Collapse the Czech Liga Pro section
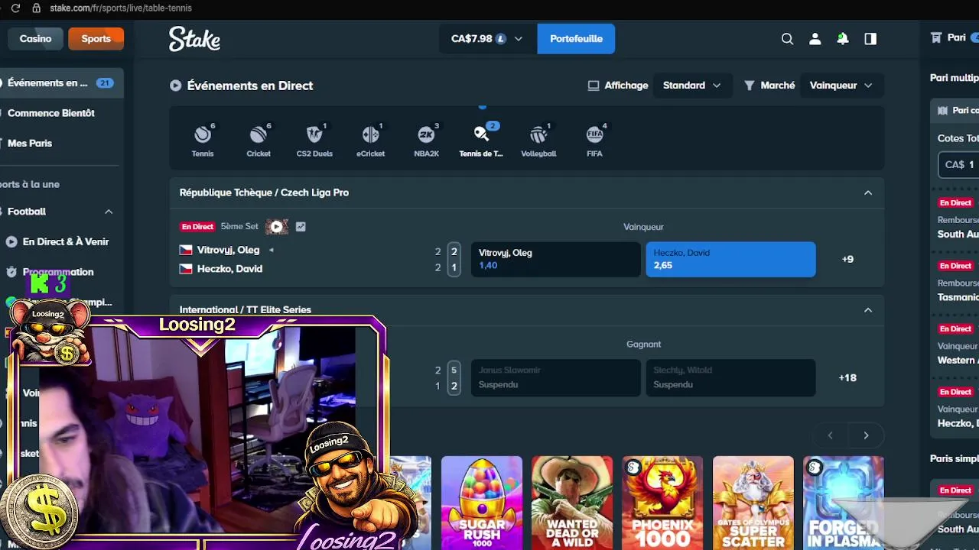The height and width of the screenshot is (550, 979). [x=868, y=192]
